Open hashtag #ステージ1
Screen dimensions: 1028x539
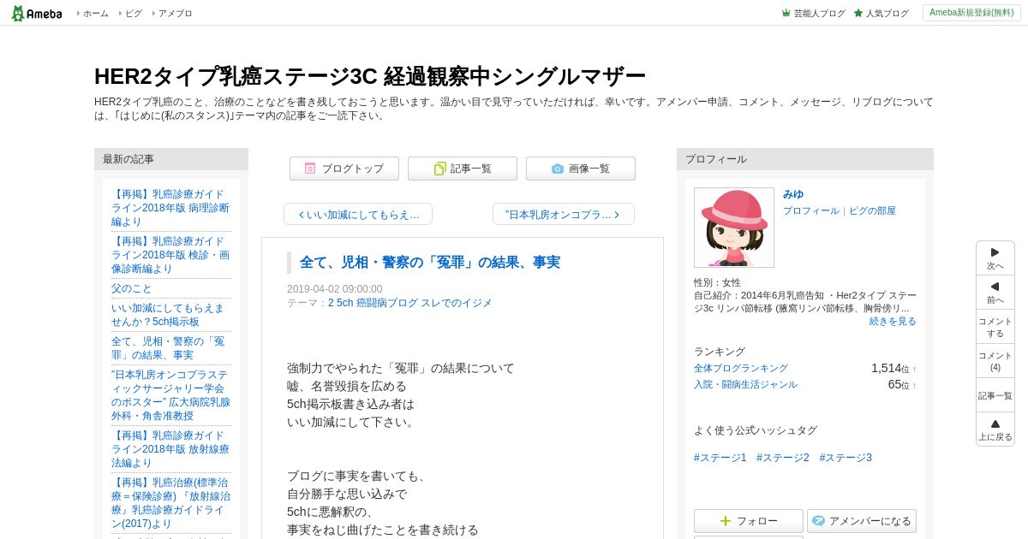click(x=720, y=458)
